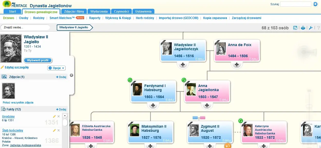321x148 pixels.
Task: Click pencil icon to edit Urodziny fact
Action: click(x=54, y=117)
